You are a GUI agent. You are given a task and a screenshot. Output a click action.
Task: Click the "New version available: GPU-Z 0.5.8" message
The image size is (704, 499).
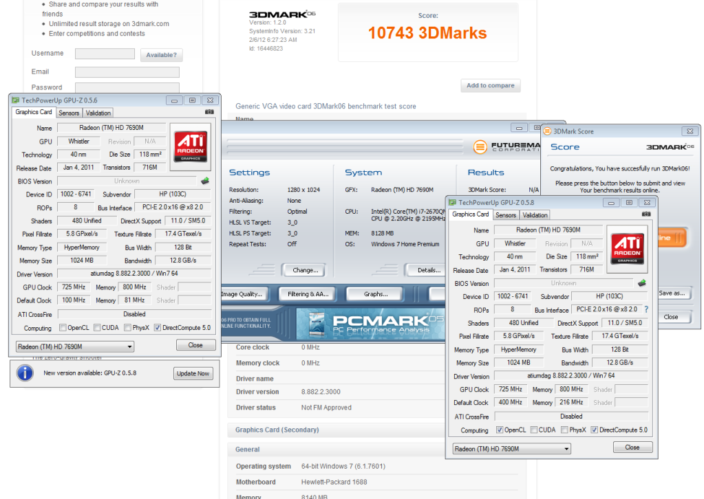(89, 373)
